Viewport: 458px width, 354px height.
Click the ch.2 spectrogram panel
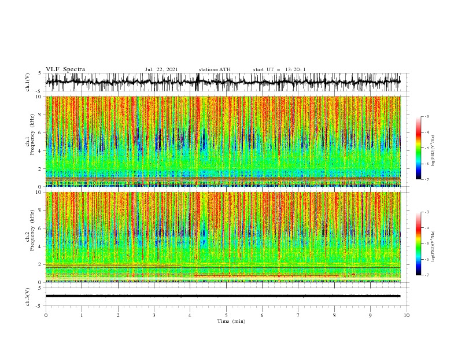[x=223, y=237]
